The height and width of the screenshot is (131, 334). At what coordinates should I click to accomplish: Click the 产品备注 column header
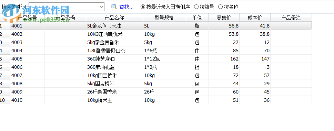[291, 18]
